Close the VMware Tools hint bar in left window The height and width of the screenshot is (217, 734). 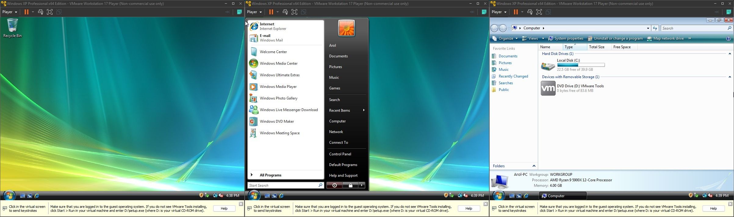(241, 204)
